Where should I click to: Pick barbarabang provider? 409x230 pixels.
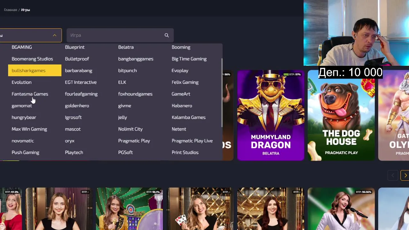78,70
